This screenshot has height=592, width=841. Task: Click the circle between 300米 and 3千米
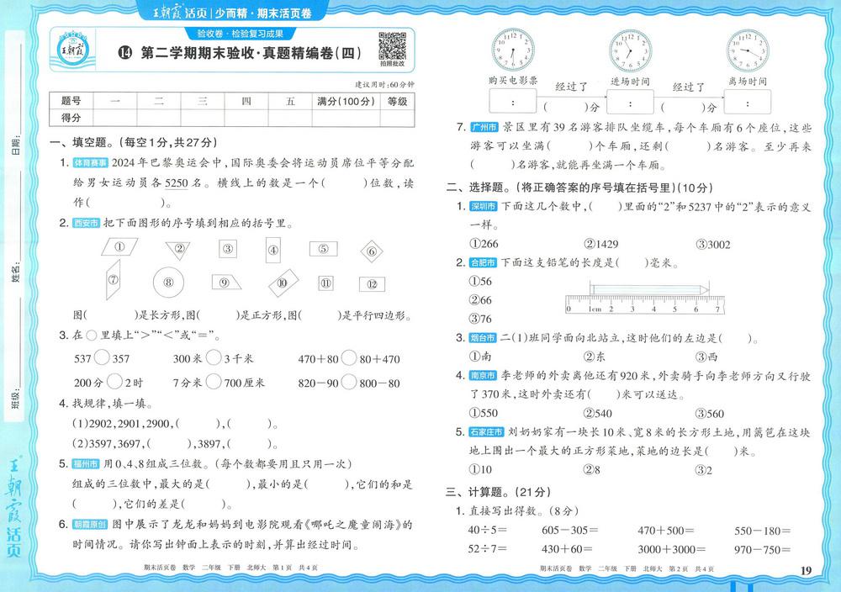click(214, 357)
